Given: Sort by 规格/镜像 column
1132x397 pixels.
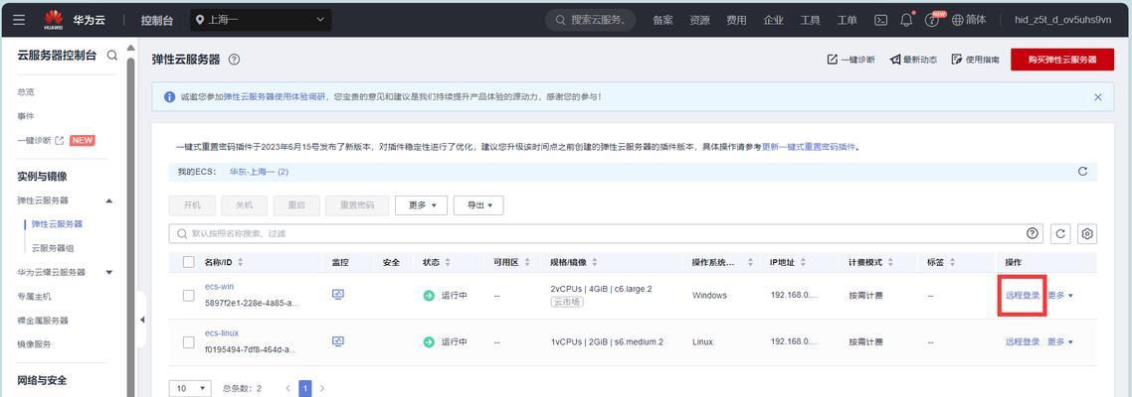Looking at the screenshot, I should [x=594, y=262].
